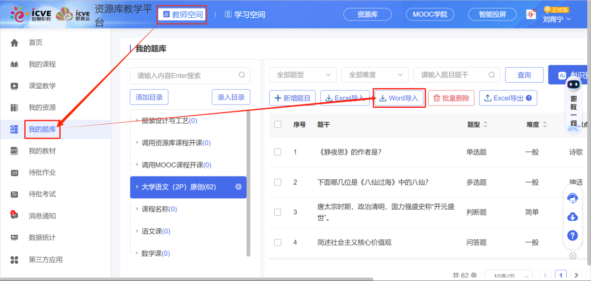
Task: Click the home icon beside 首页
Action: 14,43
